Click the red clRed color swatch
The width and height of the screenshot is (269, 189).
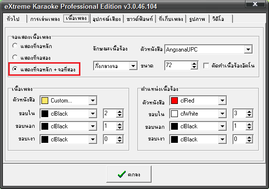174,101
